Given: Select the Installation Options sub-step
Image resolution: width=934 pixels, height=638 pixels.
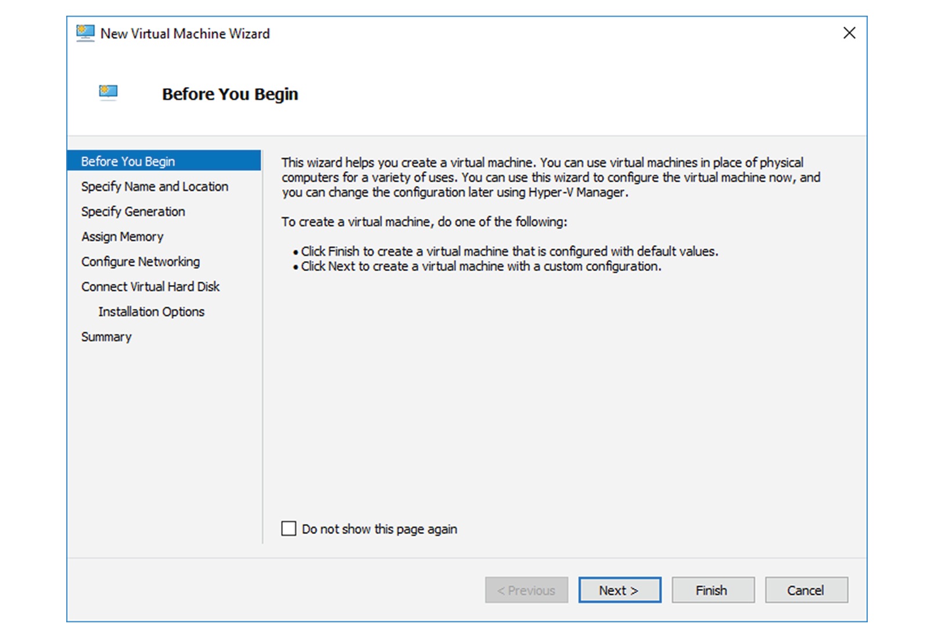Looking at the screenshot, I should (150, 312).
